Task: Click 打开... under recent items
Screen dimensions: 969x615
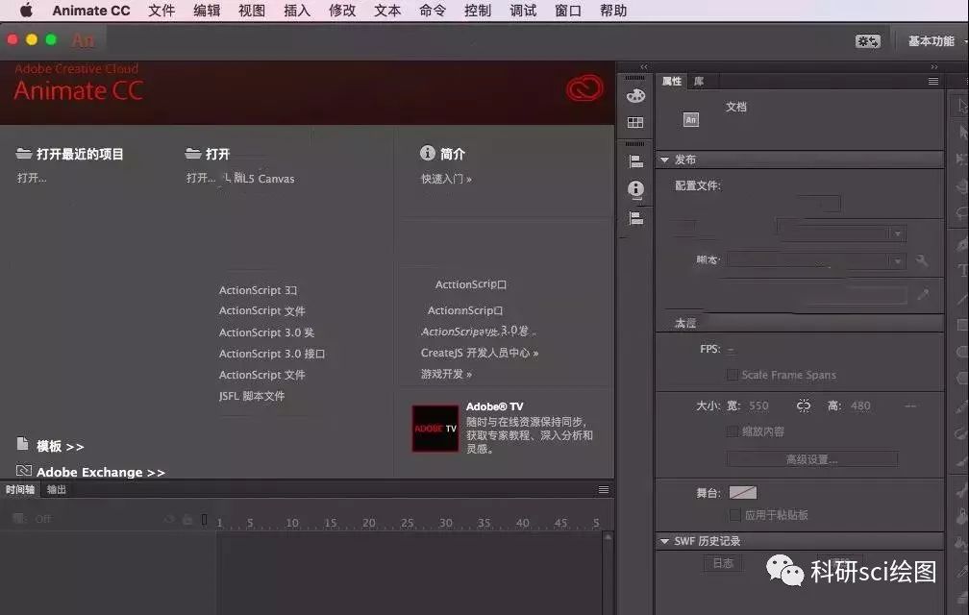Action: coord(32,178)
